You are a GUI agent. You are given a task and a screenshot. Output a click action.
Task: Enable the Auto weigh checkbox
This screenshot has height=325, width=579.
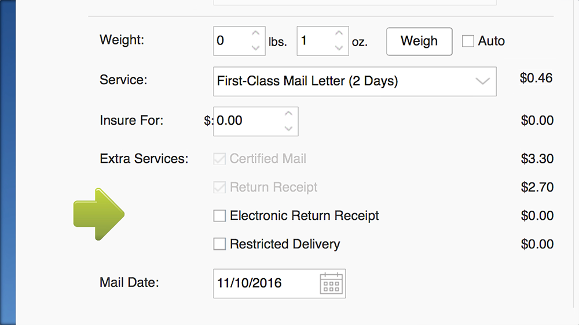(468, 41)
